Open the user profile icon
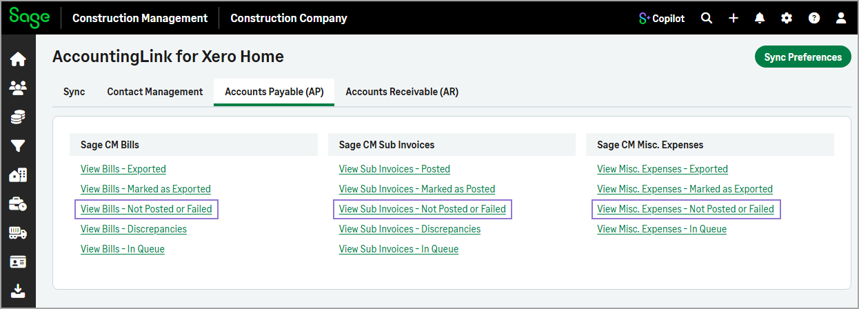859x309 pixels. [x=841, y=19]
